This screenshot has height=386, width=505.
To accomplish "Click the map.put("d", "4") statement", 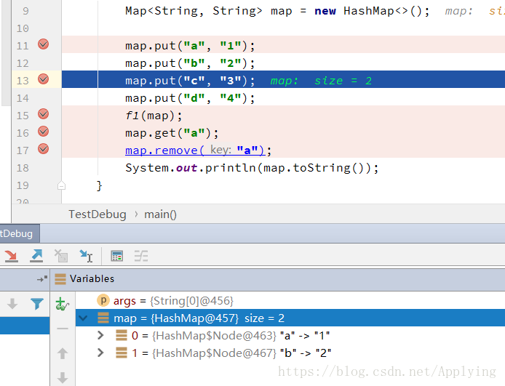I will (190, 98).
